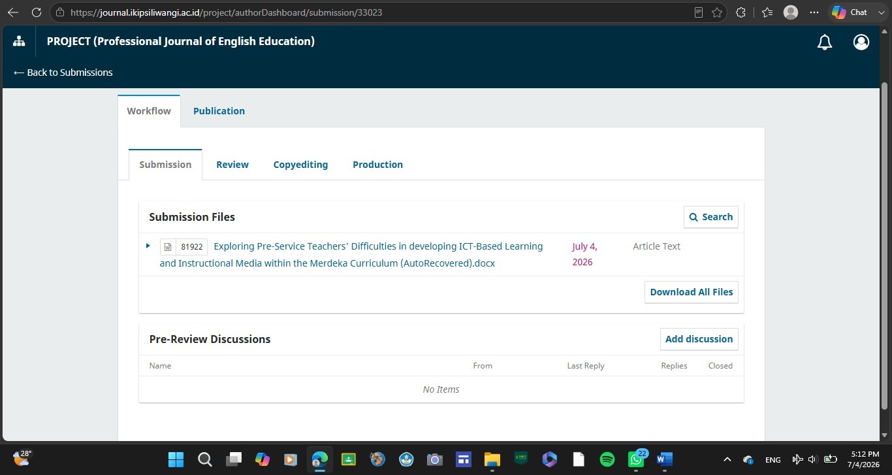Open immersive reader icon in address bar

[x=699, y=12]
